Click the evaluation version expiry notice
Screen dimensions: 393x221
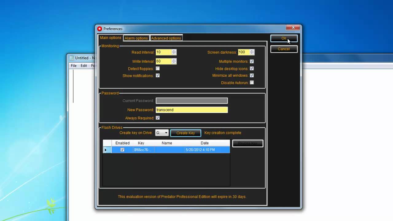[x=182, y=197]
